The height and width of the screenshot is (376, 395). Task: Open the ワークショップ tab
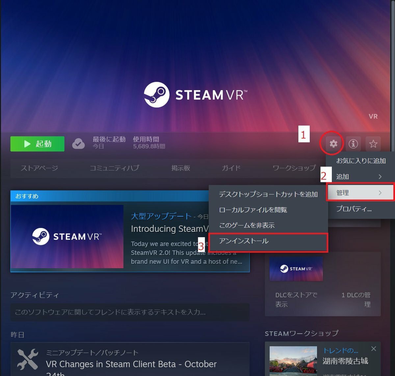(294, 168)
